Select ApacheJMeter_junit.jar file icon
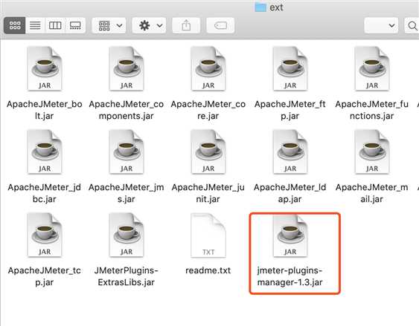This screenshot has width=419, height=326. 208,152
